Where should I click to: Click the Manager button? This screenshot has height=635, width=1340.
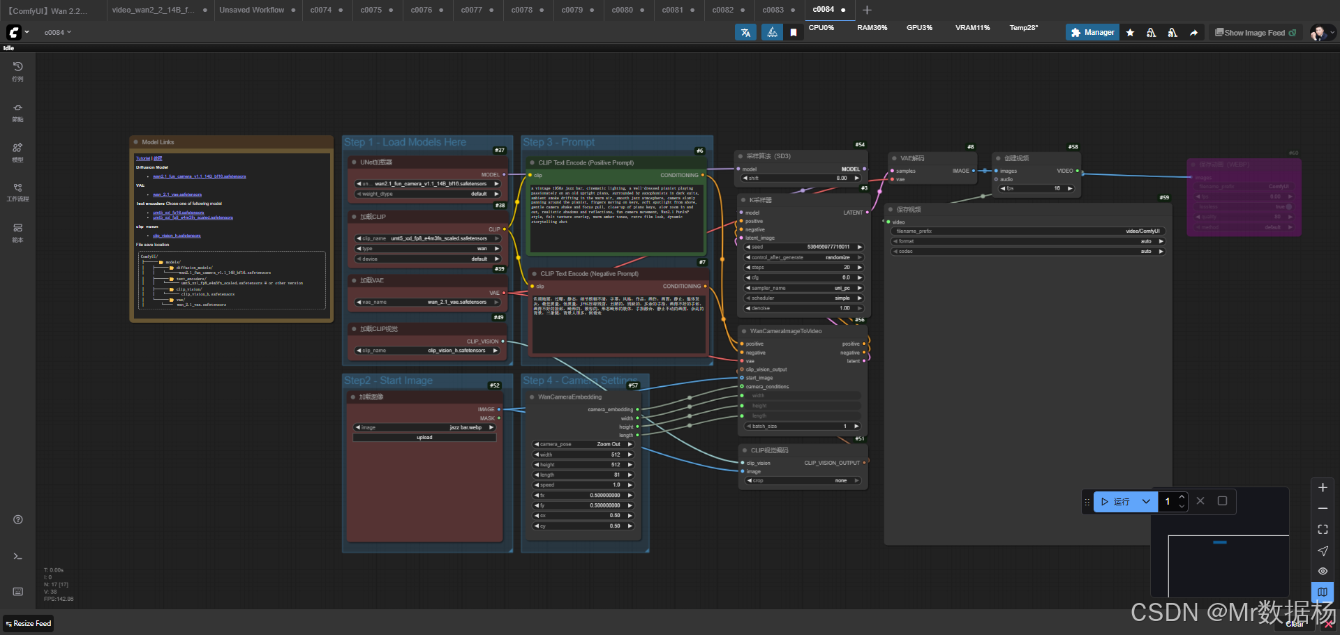pyautogui.click(x=1092, y=32)
